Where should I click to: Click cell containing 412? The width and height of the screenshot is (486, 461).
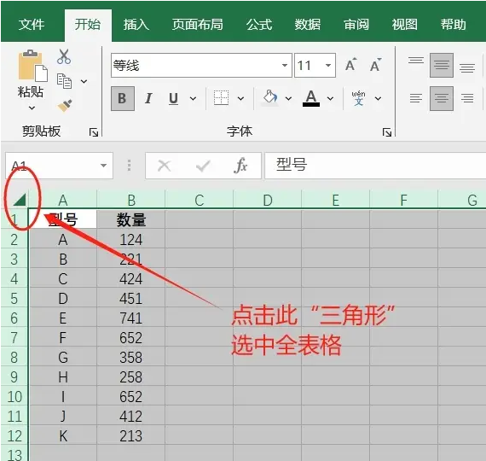[x=131, y=416]
